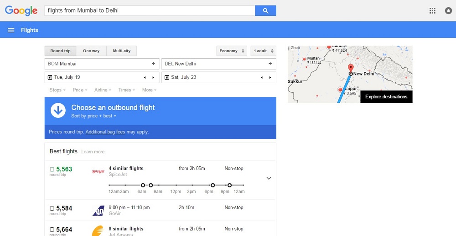Click the GoAir airline logo
This screenshot has height=236, width=456.
click(x=98, y=211)
